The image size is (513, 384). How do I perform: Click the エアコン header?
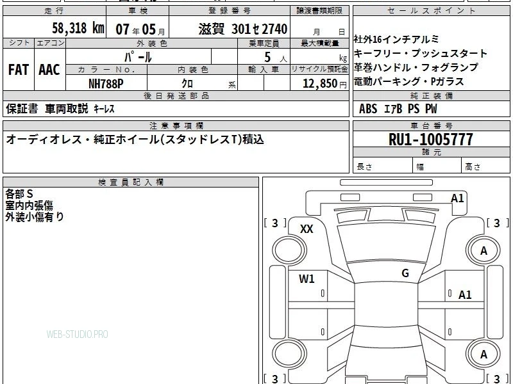tap(50, 43)
